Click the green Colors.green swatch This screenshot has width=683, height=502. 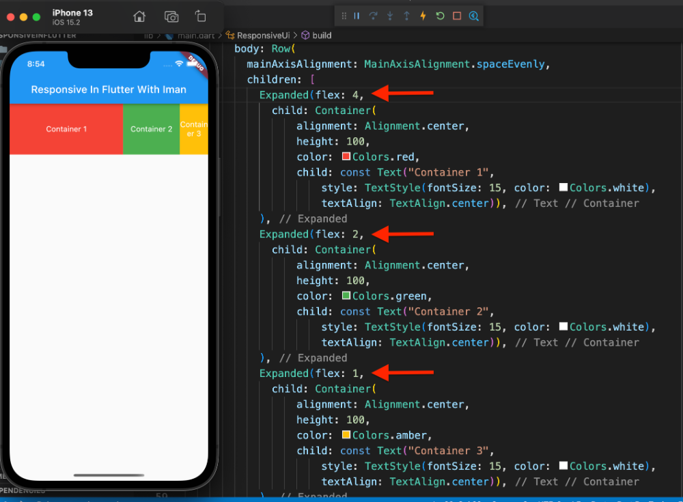[x=346, y=296]
